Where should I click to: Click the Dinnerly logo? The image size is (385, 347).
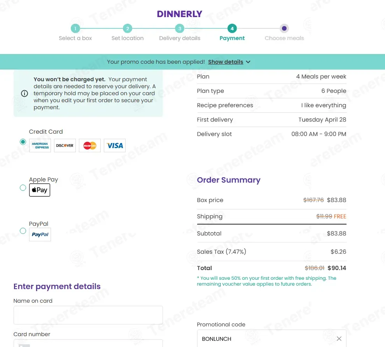[x=180, y=14]
